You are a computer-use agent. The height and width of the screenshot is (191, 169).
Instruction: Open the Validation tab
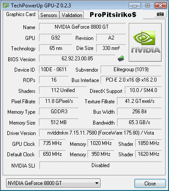[x=72, y=15]
